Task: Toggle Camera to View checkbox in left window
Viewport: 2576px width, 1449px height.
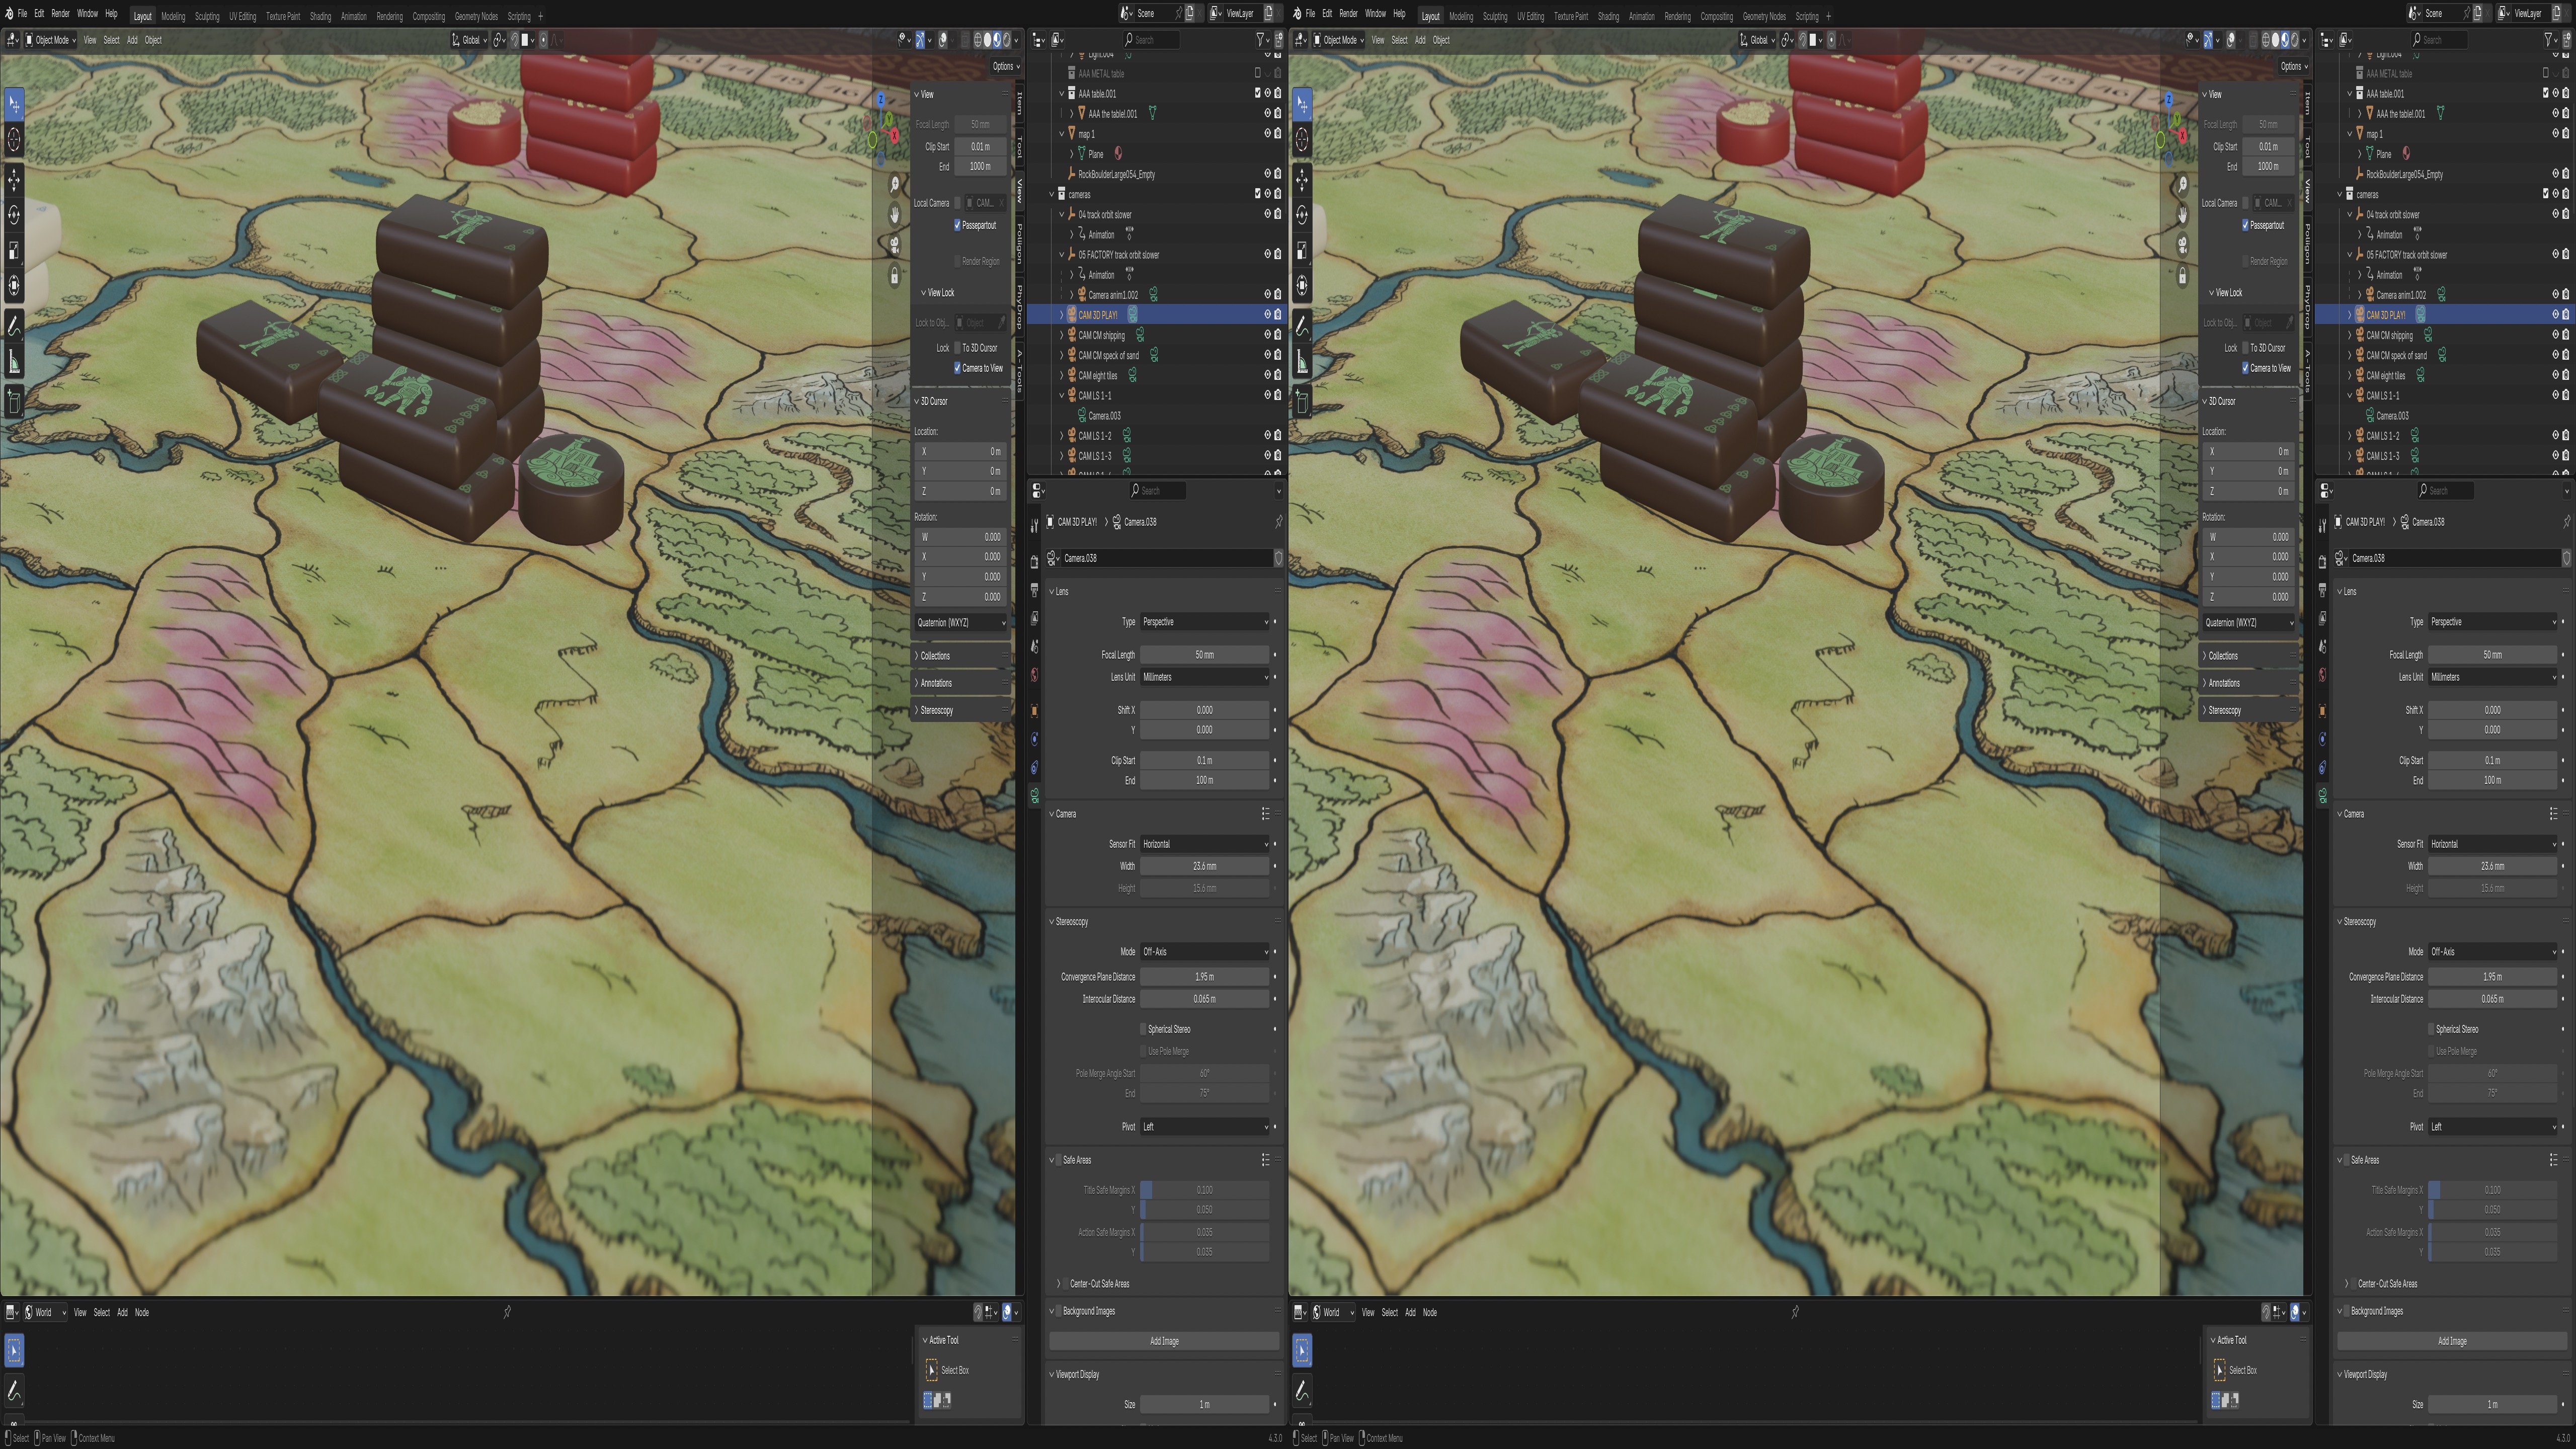Action: [x=958, y=368]
